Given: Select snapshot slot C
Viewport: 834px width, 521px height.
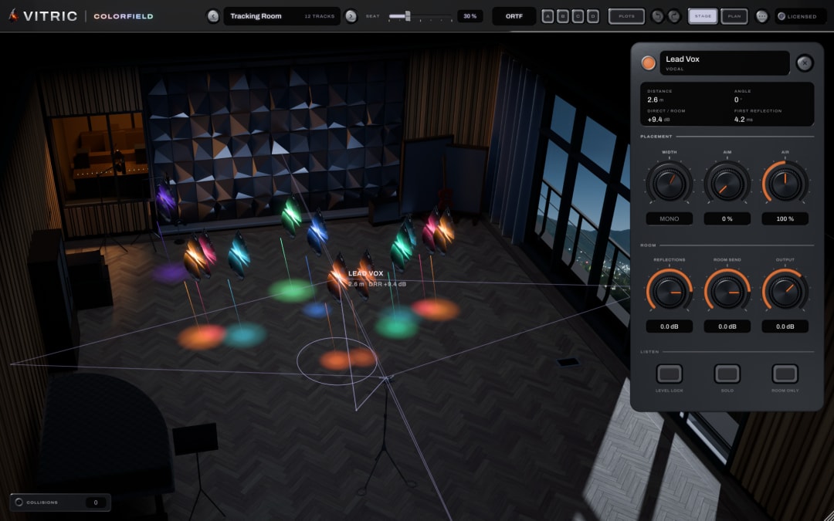Looking at the screenshot, I should coord(578,16).
